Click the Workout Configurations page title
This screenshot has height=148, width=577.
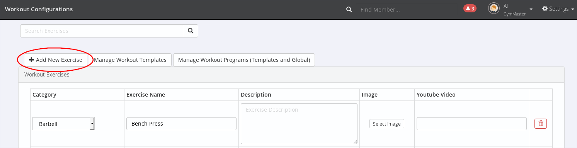tap(39, 9)
